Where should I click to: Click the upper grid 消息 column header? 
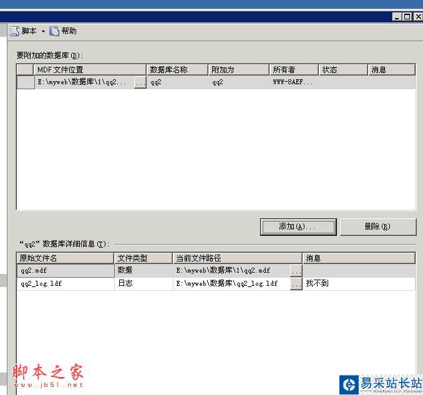tap(392, 70)
